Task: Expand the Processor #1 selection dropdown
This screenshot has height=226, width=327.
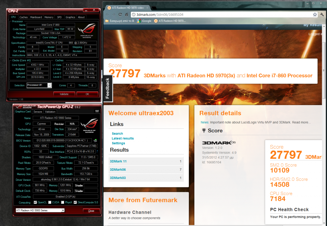Action: tap(49, 85)
